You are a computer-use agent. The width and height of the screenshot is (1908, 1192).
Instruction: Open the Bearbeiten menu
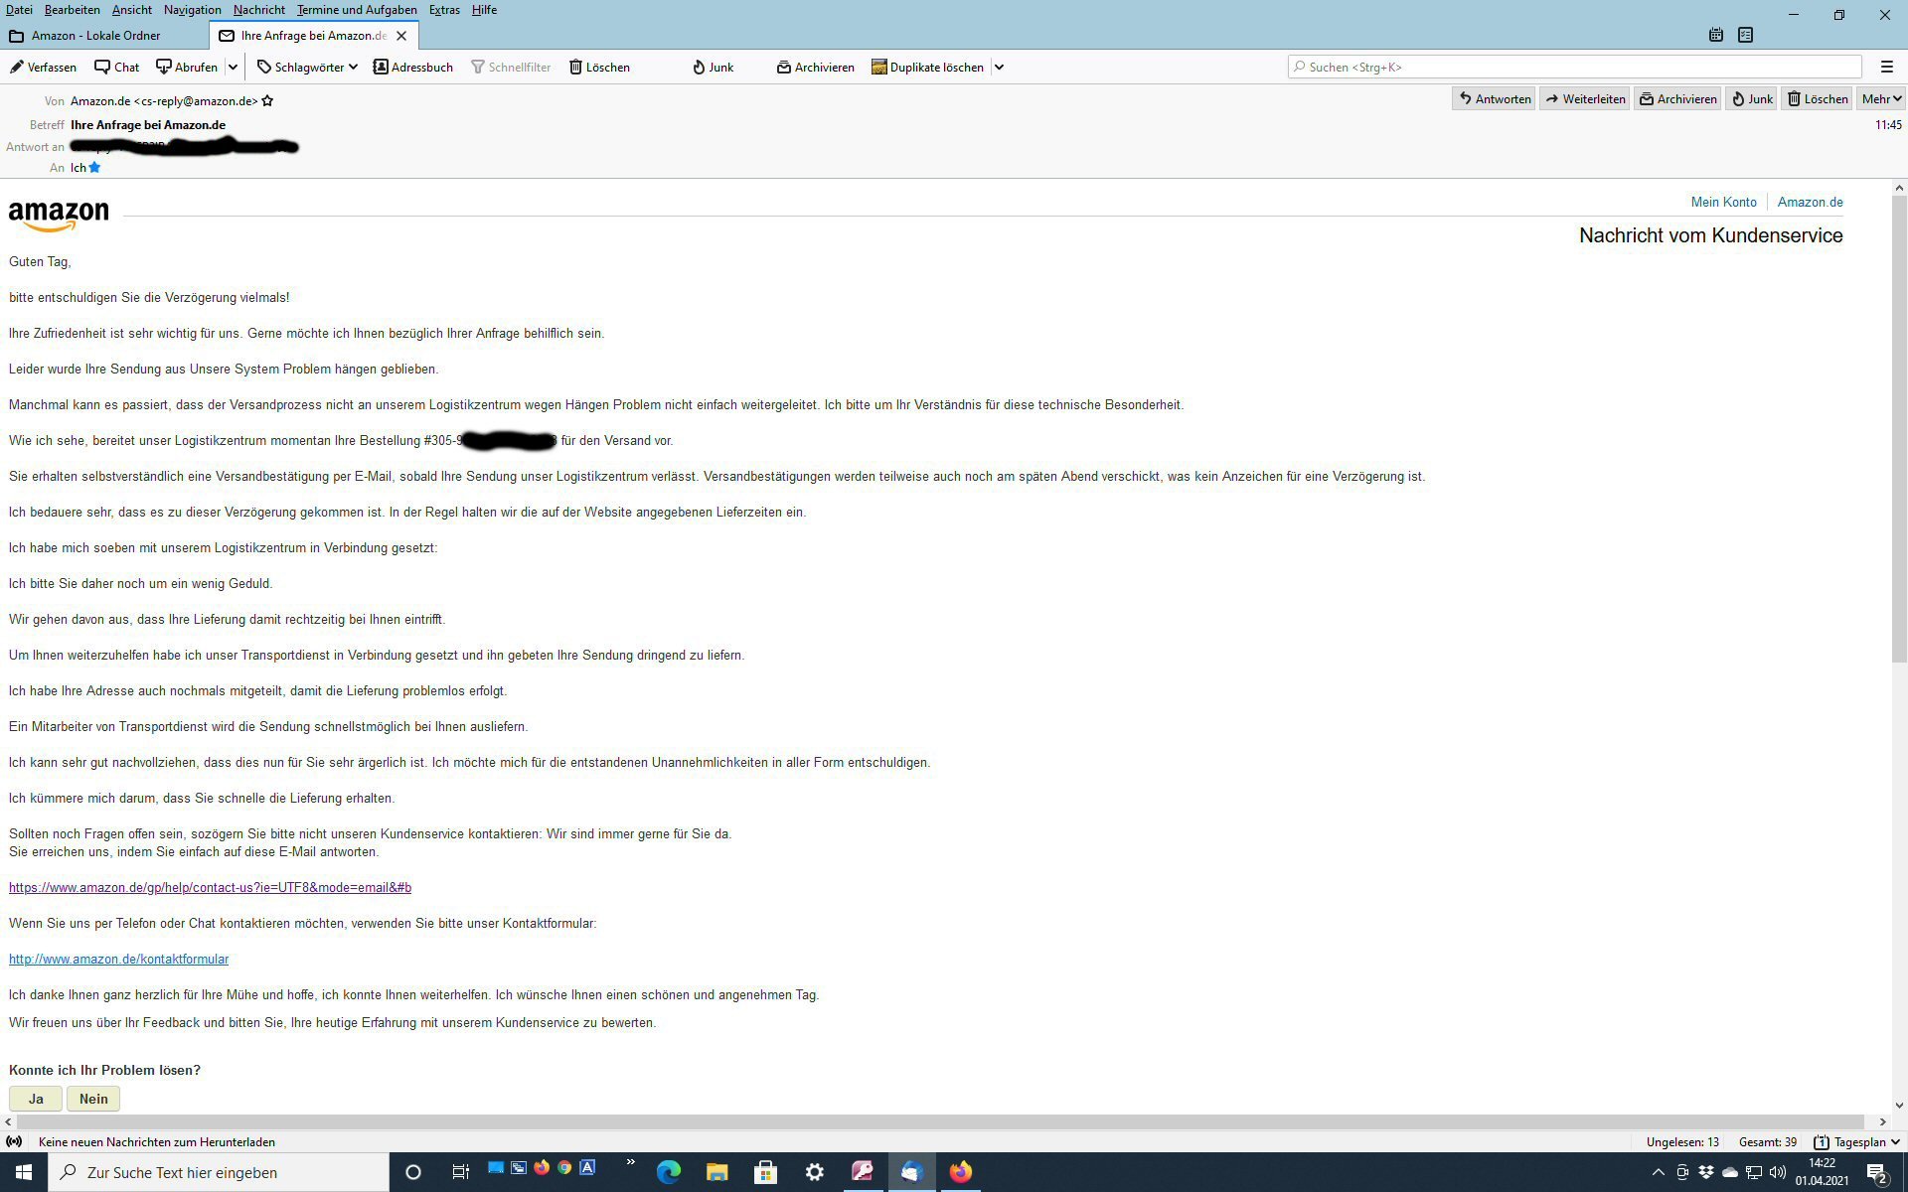pyautogui.click(x=72, y=10)
